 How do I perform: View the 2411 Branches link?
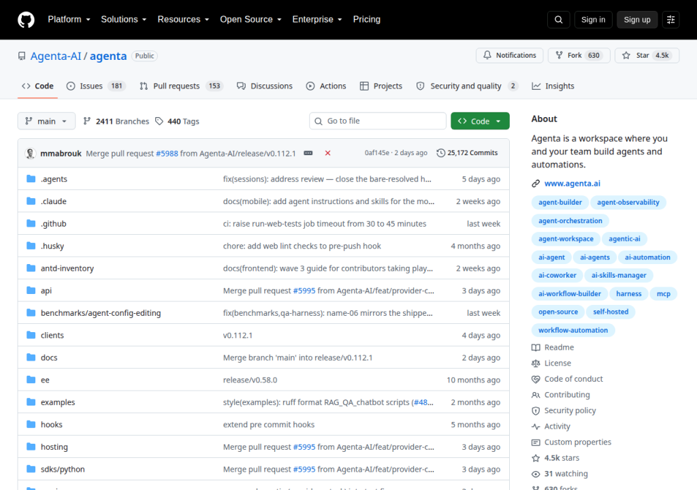coord(116,121)
